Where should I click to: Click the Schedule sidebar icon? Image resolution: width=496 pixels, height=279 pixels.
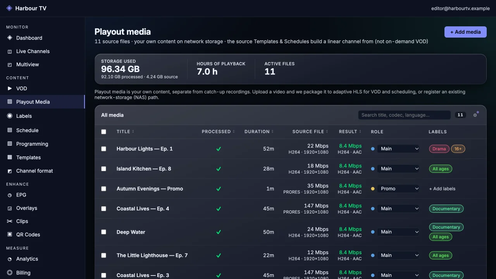click(10, 130)
